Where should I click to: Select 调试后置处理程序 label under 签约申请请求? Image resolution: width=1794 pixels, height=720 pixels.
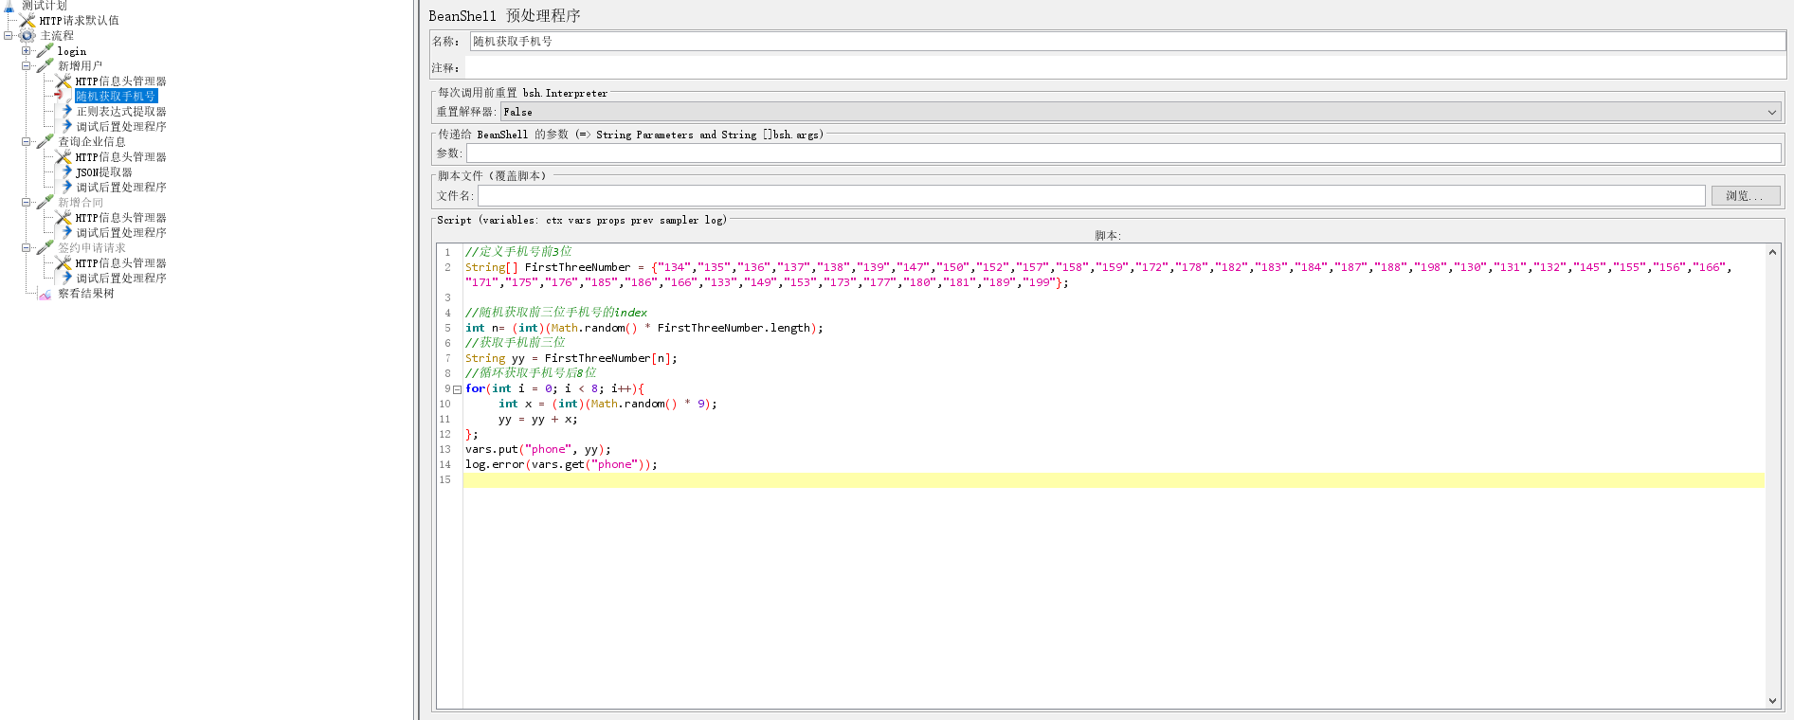pyautogui.click(x=121, y=278)
